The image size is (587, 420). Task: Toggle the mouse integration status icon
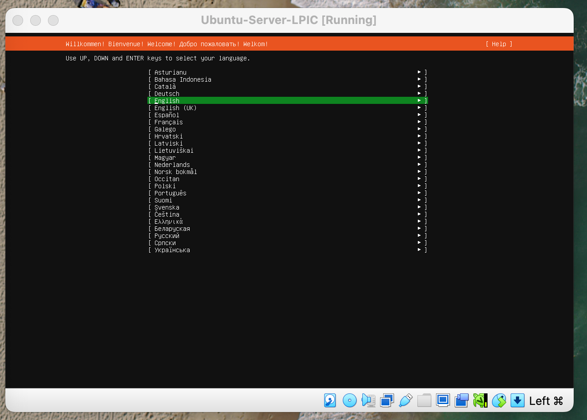tap(499, 400)
